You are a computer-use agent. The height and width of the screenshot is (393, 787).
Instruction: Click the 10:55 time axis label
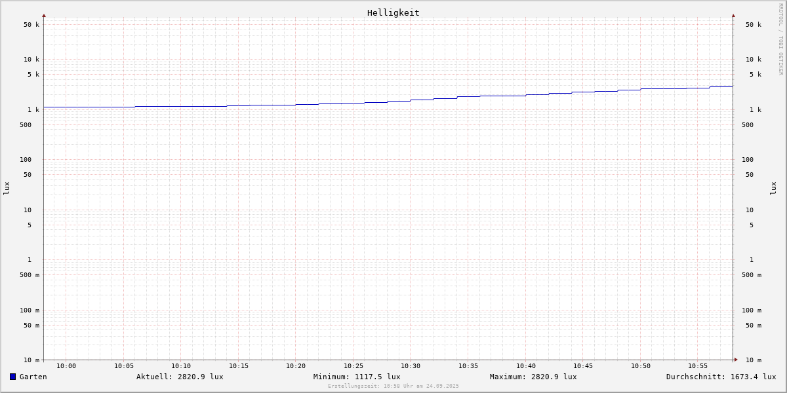pyautogui.click(x=698, y=366)
